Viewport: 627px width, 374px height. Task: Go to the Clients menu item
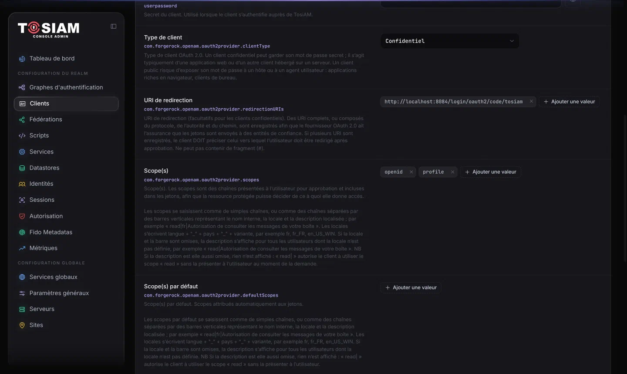pos(66,104)
